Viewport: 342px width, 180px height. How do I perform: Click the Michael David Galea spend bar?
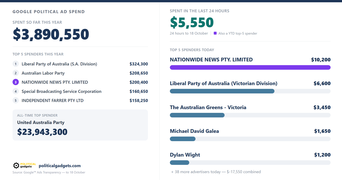click(x=183, y=139)
